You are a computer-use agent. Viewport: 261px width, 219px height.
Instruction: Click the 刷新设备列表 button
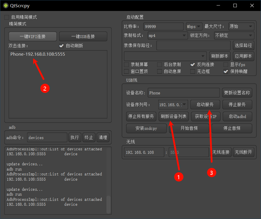coord(174,117)
